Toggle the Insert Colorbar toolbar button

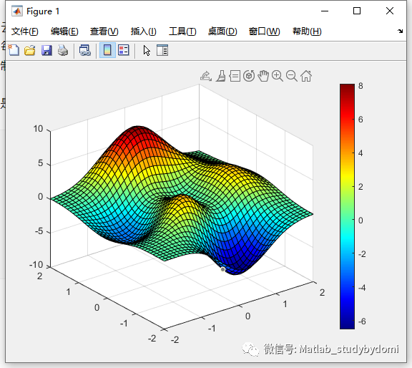point(107,50)
